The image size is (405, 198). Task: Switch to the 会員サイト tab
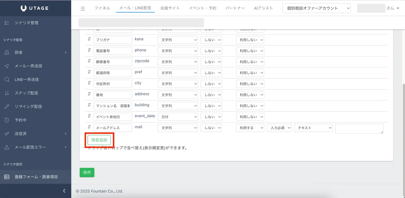[x=170, y=8]
